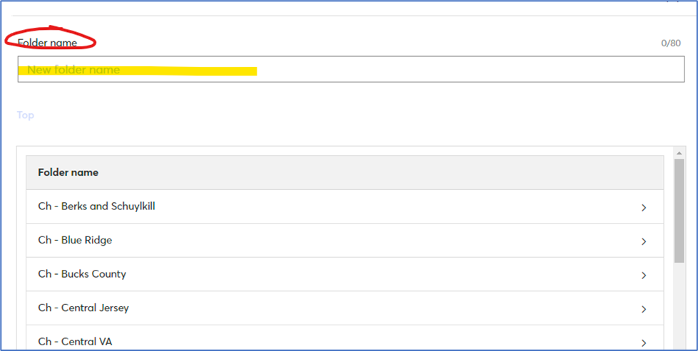The height and width of the screenshot is (351, 698).
Task: Select the Ch - Berks and Schuylkill folder
Action: 97,206
